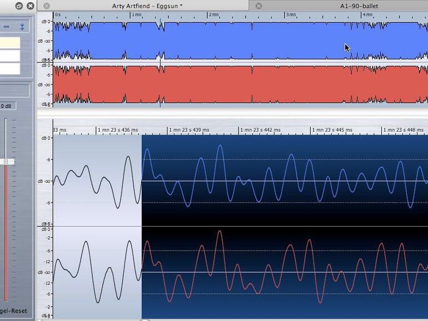
Task: Click the Pegel-Reset button
Action: point(13,311)
